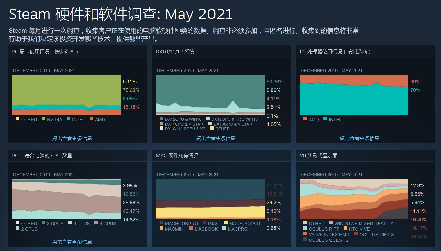Click the VR headsets stacked area chart
Viewport: 441px width, 251px height.
pos(354,199)
